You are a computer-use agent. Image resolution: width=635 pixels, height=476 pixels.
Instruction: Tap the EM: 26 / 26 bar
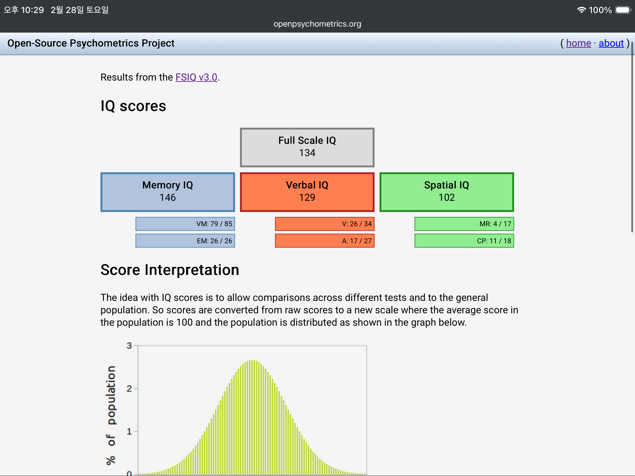click(185, 241)
